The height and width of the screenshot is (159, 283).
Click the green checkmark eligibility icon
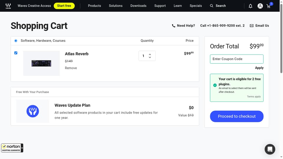(215, 85)
